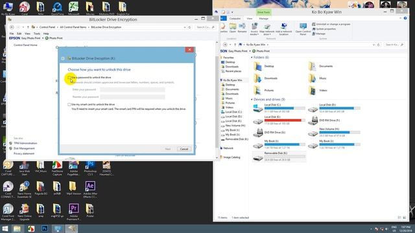Switch to View ribbon tab in Explorer
Screen dimensions: 415x233
(250, 19)
